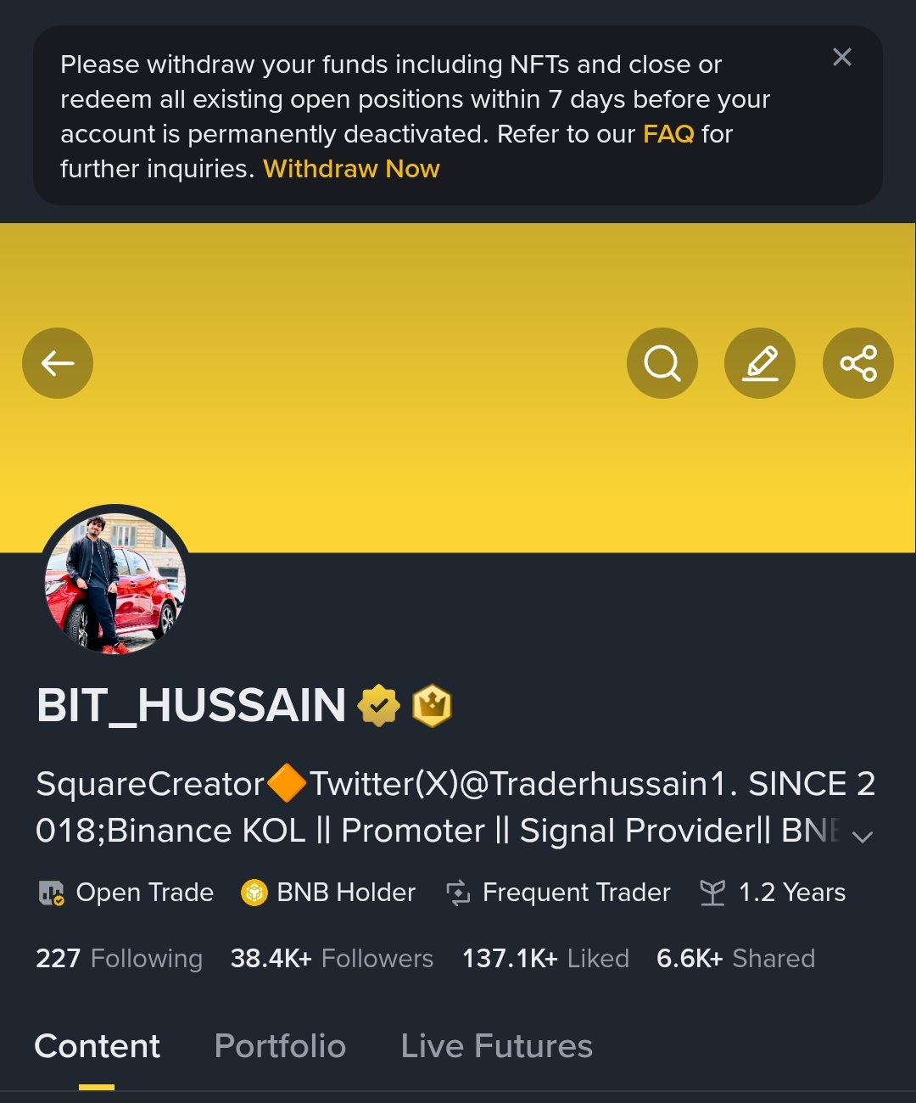
Task: Expand the bio with chevron arrow
Action: coord(863,837)
